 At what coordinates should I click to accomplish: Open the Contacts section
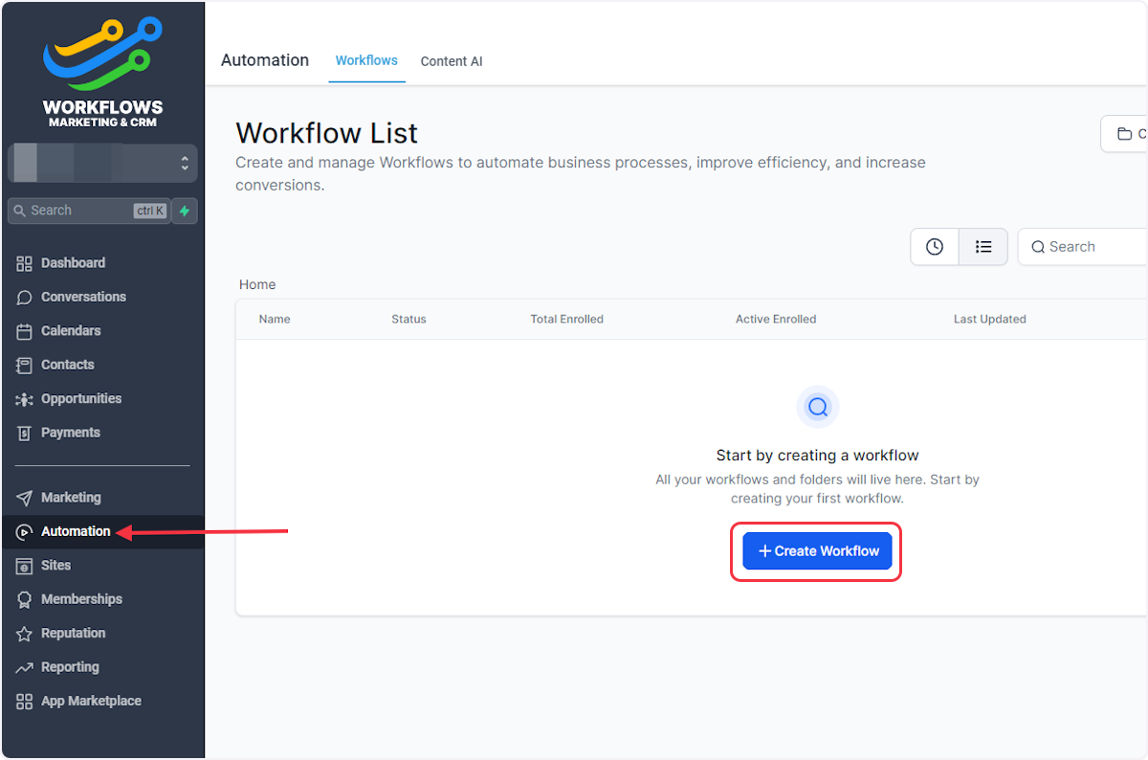point(68,365)
